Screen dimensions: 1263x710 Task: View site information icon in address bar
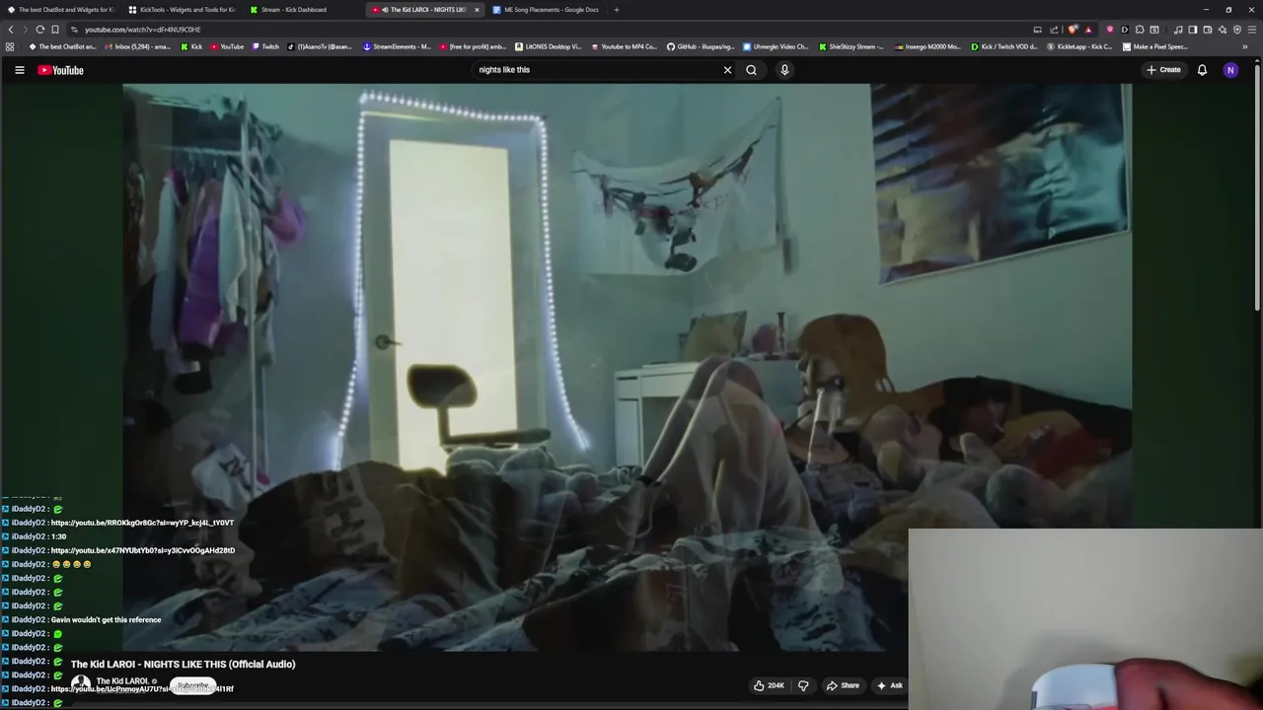(74, 30)
